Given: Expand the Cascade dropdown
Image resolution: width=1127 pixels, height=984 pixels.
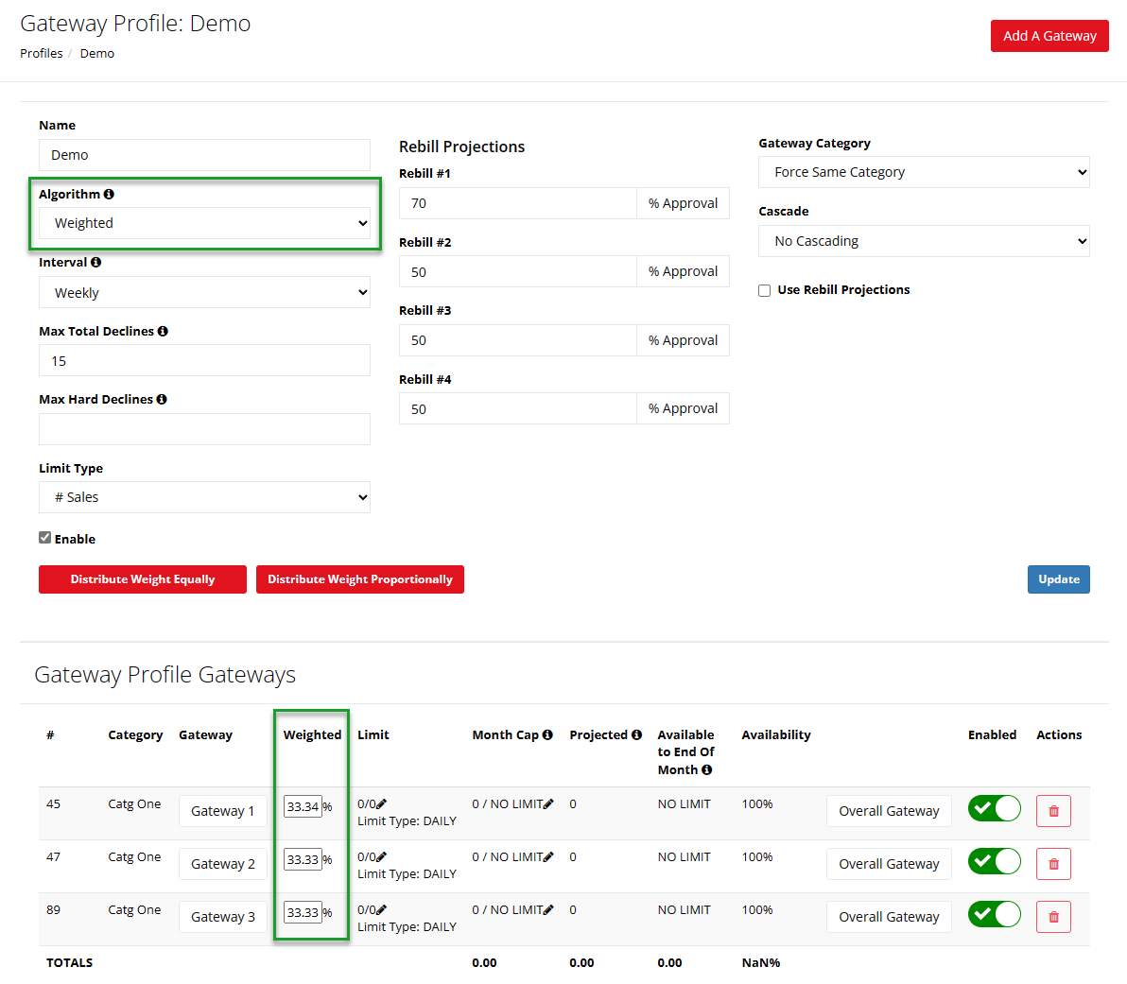Looking at the screenshot, I should [923, 241].
